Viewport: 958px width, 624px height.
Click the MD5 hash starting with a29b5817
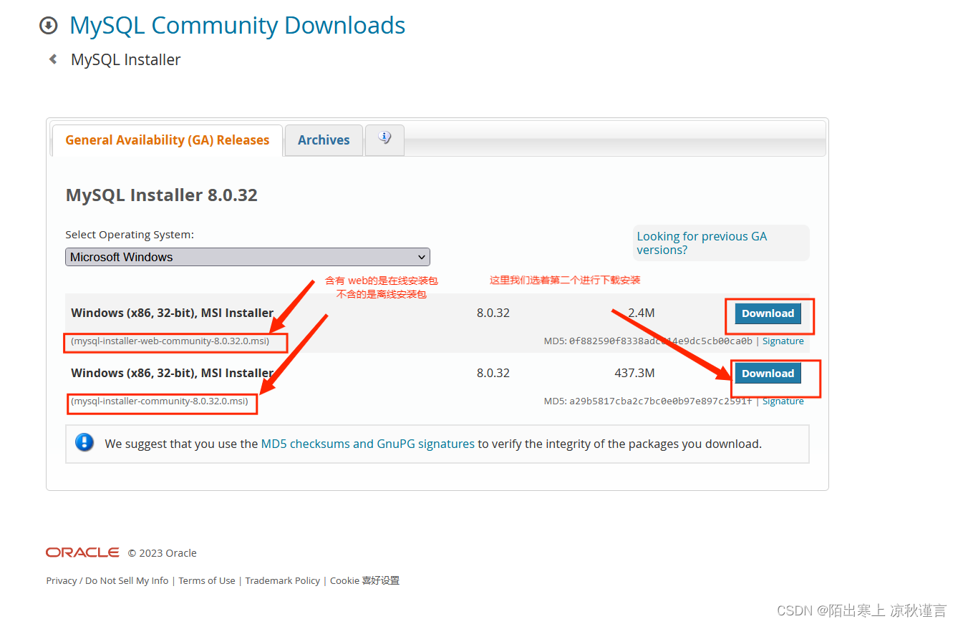661,401
